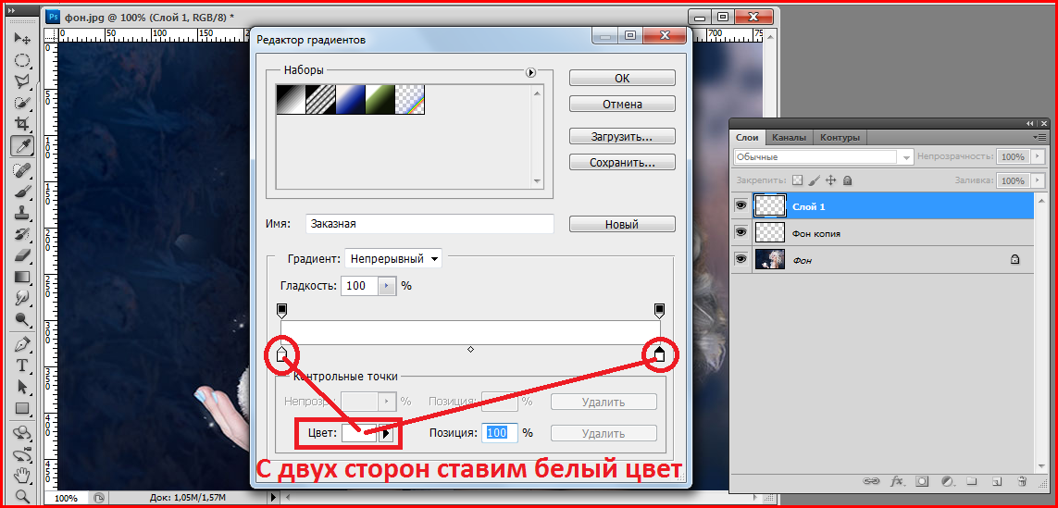The width and height of the screenshot is (1058, 508).
Task: Click the Имя name field
Action: pos(429,224)
